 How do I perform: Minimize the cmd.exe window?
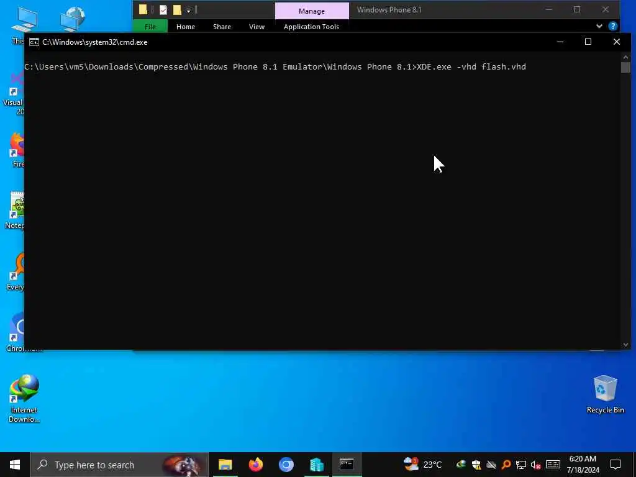(560, 42)
